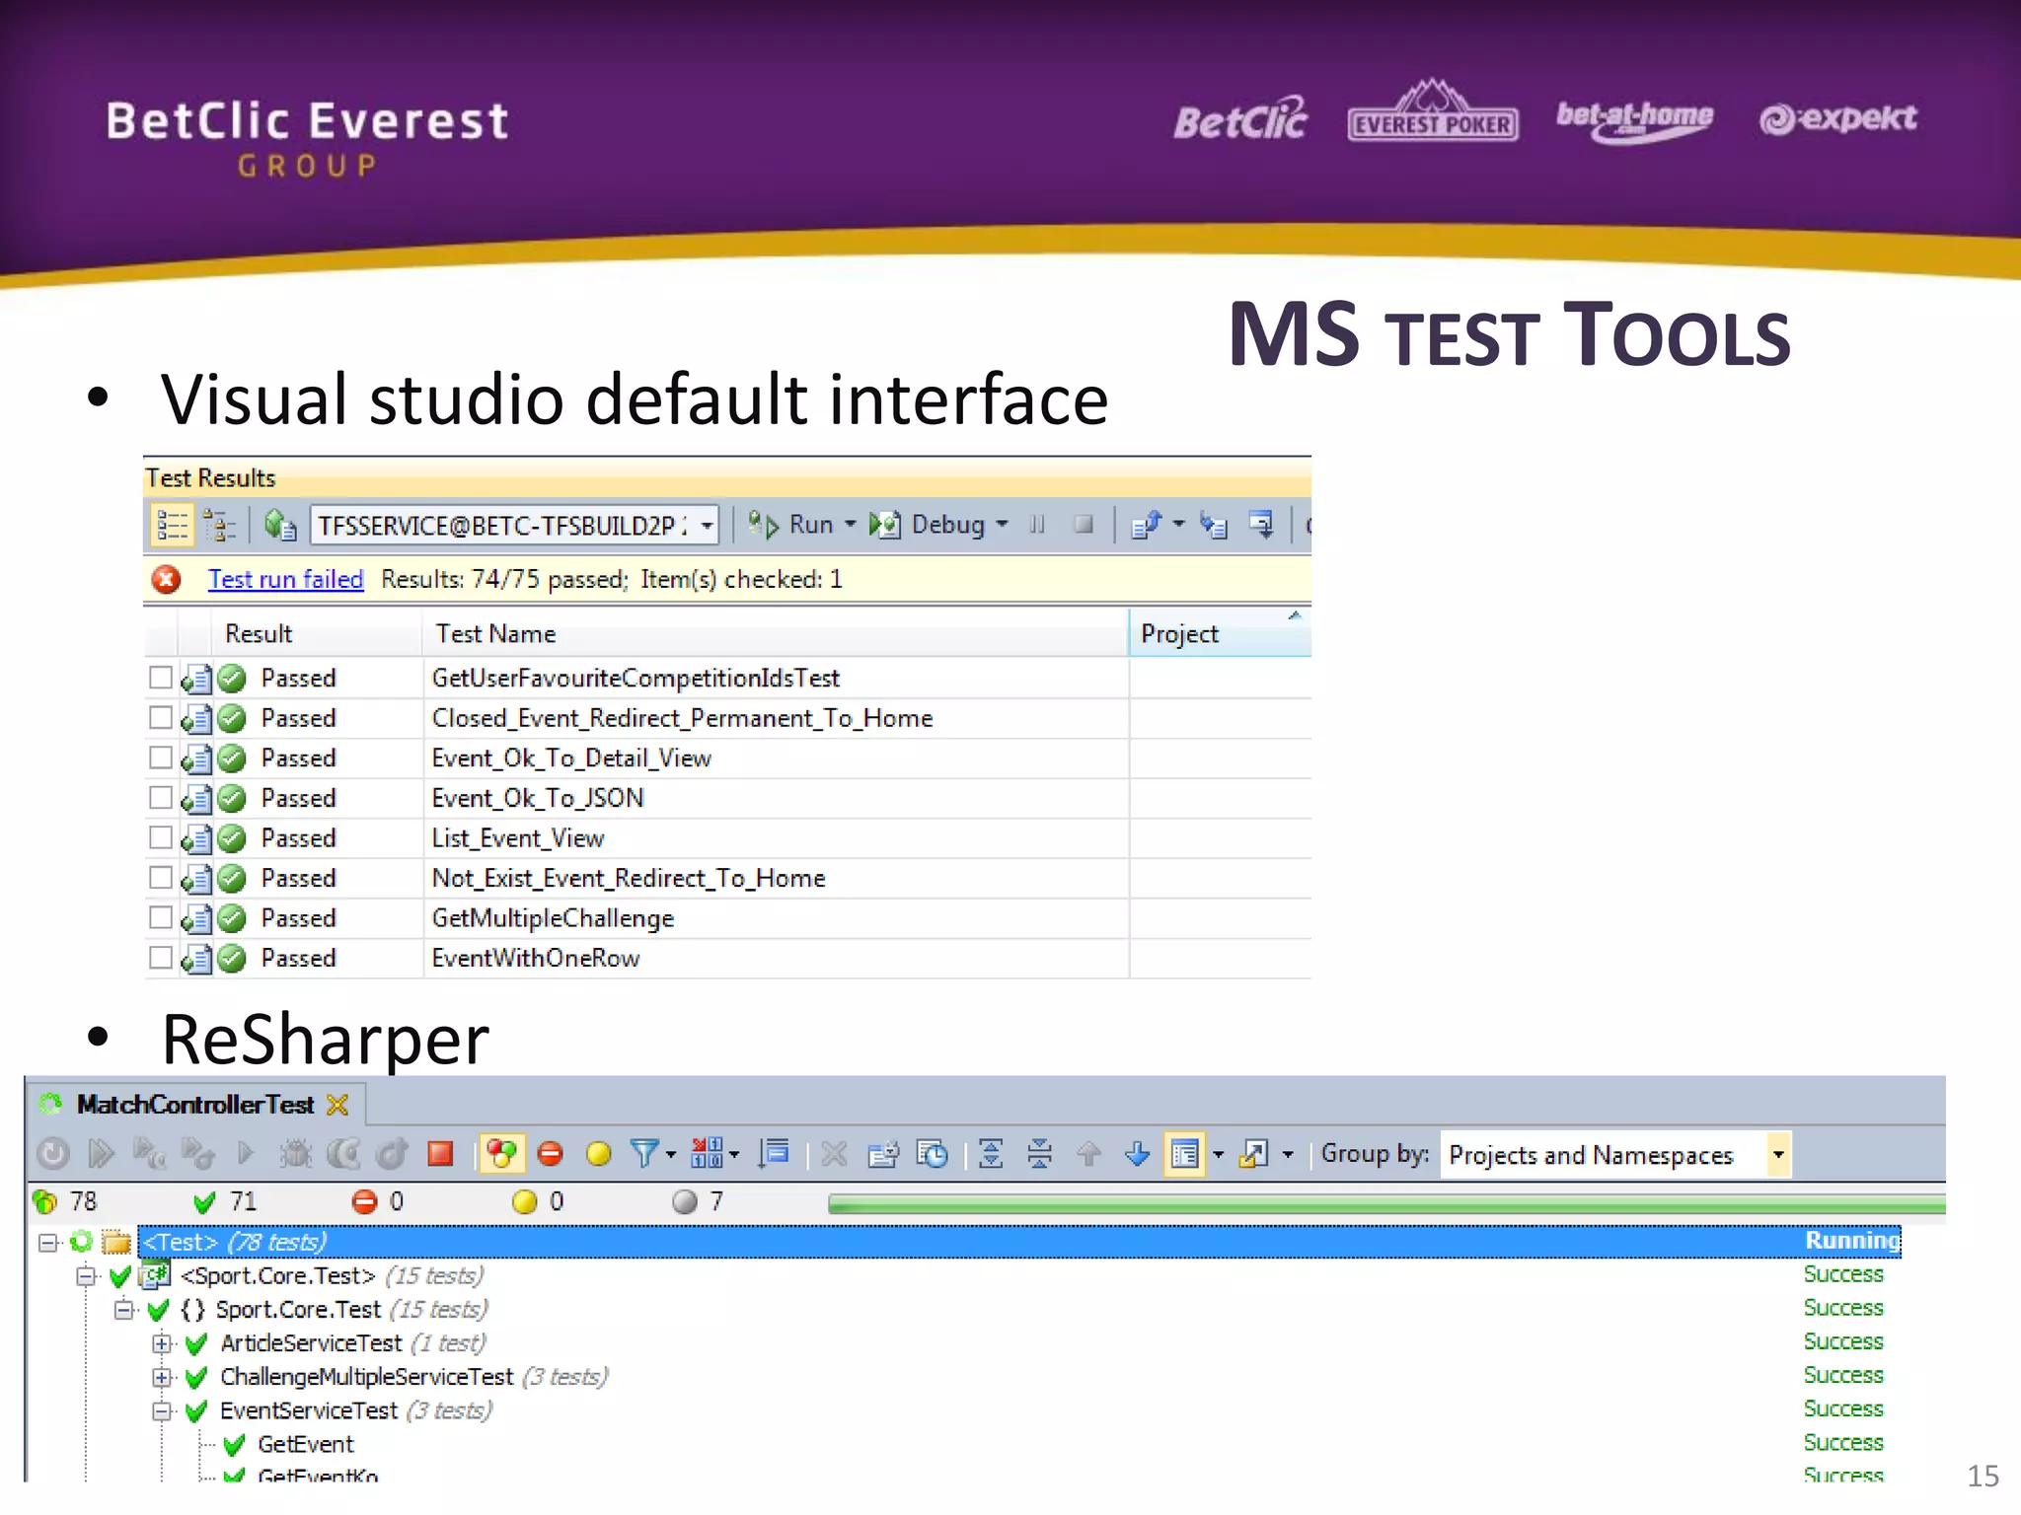Open the Group by Projects and Namespaces combo box
This screenshot has width=2021, height=1515.
click(x=1616, y=1154)
